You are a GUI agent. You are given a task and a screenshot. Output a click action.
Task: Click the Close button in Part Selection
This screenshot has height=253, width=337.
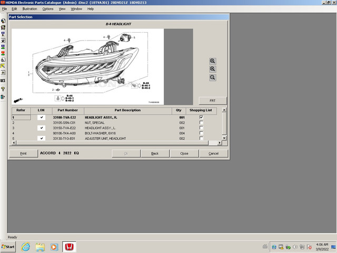pos(184,153)
